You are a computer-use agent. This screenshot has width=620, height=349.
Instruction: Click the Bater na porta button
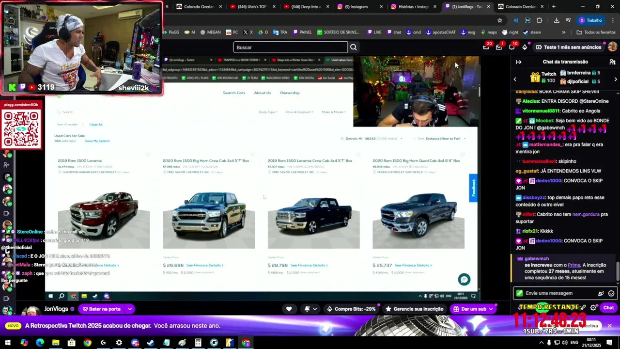pos(101,309)
